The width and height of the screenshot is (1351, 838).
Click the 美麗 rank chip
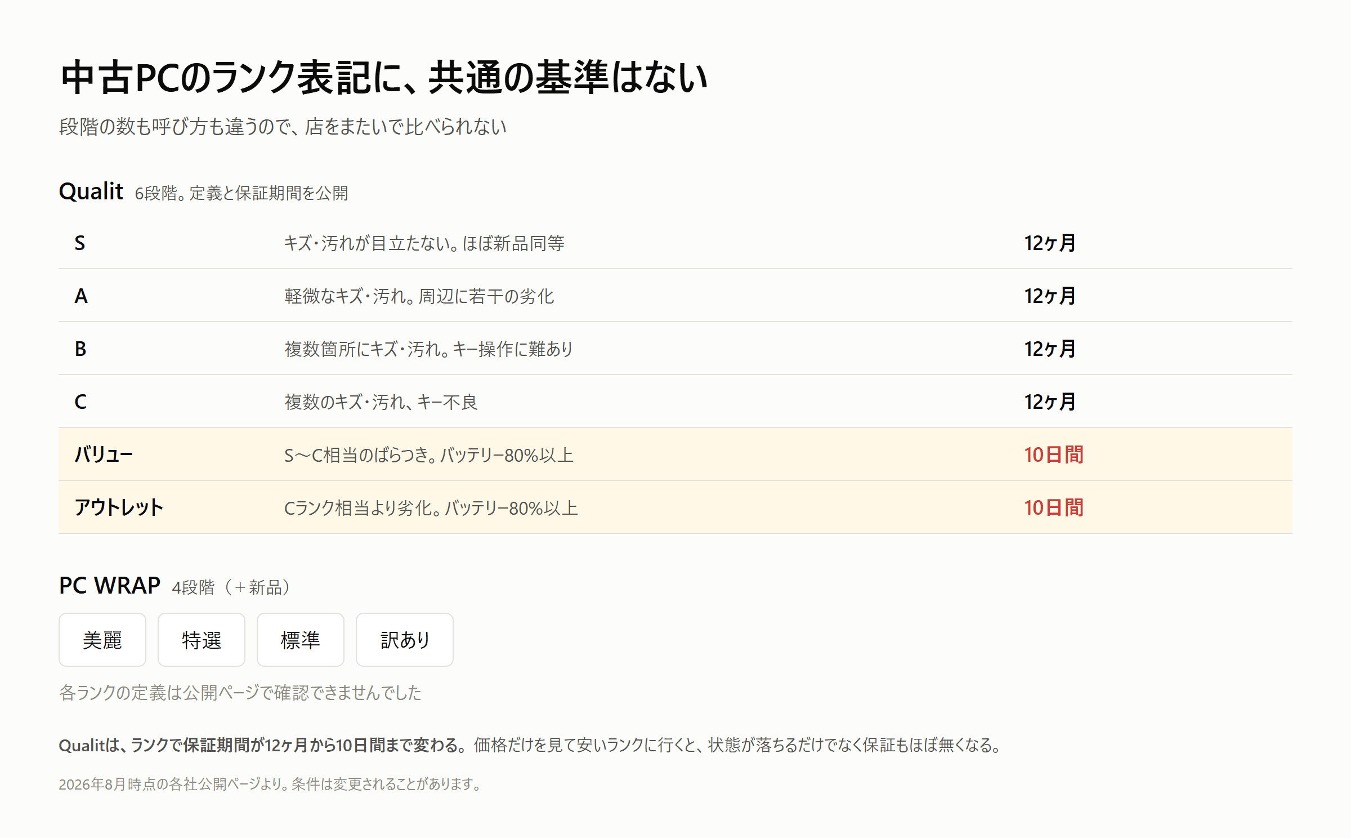[x=102, y=640]
